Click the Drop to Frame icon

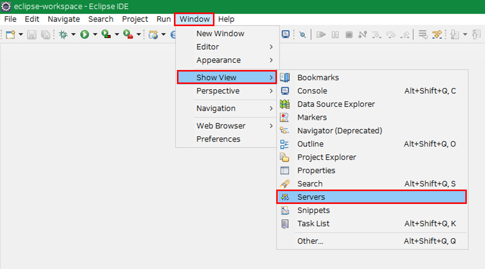423,35
